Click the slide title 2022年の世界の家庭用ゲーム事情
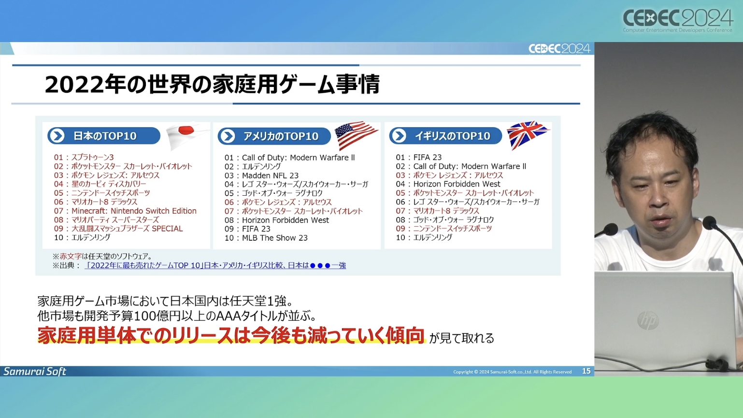Viewport: 743px width, 418px height. point(212,84)
